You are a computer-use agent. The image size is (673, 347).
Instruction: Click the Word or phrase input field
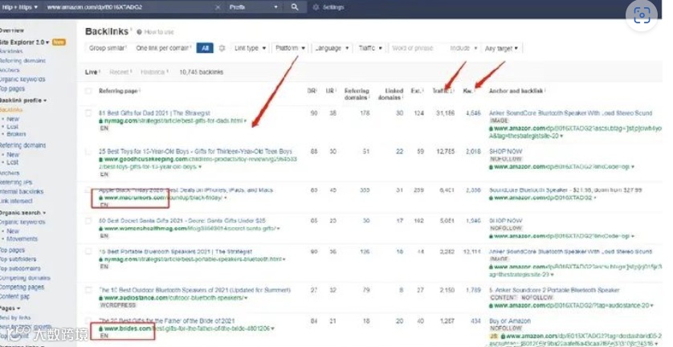coord(417,48)
